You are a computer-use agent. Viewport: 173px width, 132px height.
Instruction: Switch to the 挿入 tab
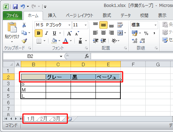pyautogui.click(x=52, y=16)
